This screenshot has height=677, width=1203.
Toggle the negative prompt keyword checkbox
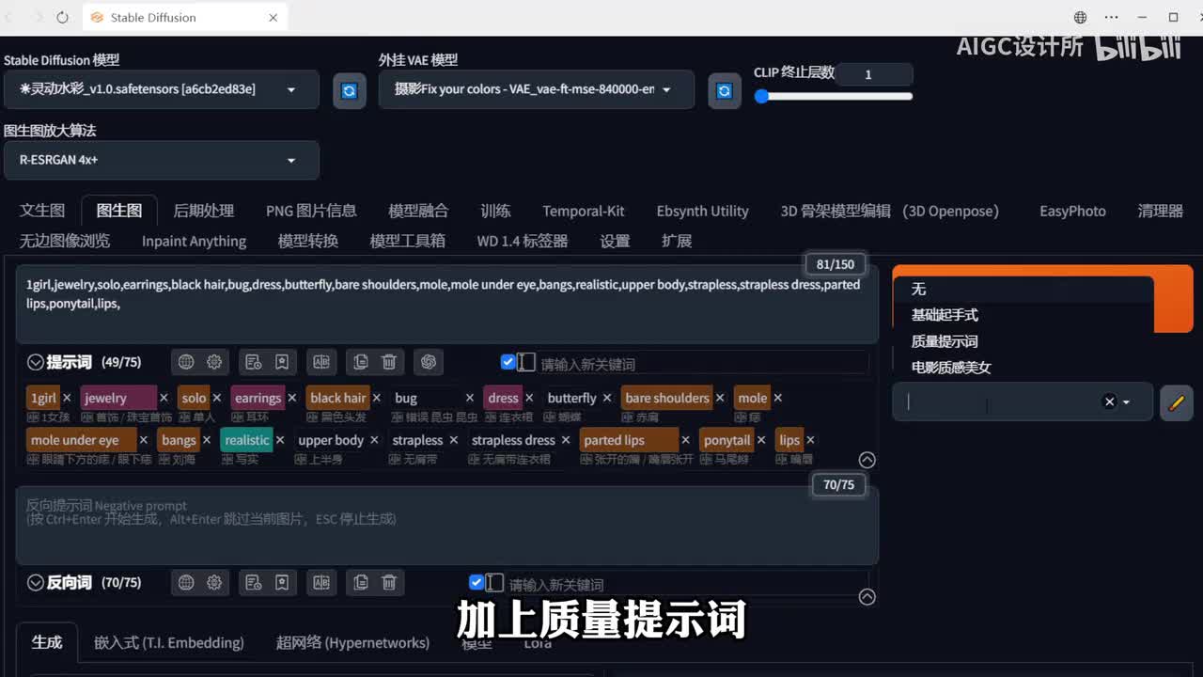(x=477, y=583)
